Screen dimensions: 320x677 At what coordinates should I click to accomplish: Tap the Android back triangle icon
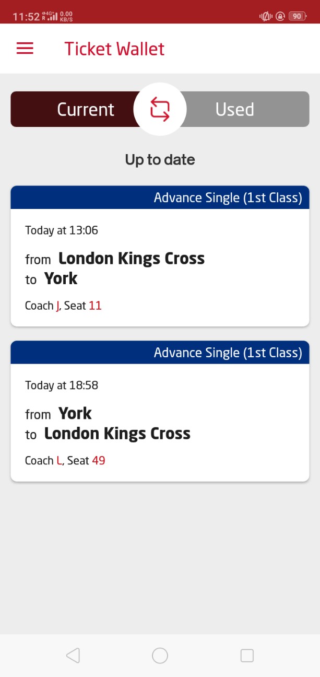pos(73,655)
